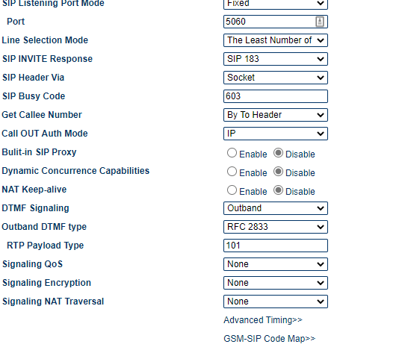This screenshot has width=405, height=356.
Task: Click the Outband DTMF type label
Action: tap(44, 227)
